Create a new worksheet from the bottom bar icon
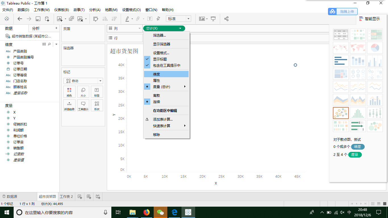This screenshot has height=218, width=388. [80, 196]
